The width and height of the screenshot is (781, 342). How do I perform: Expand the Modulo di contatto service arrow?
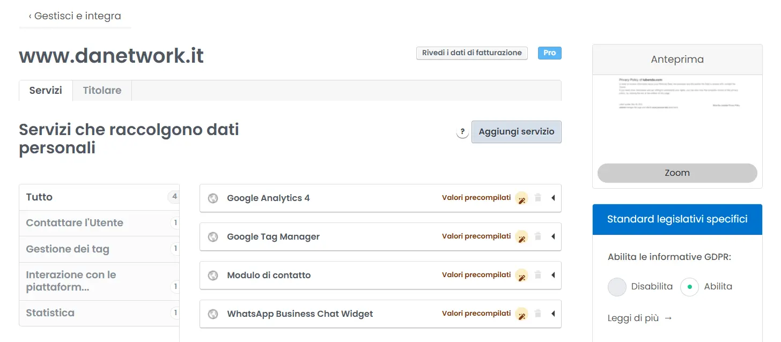552,276
